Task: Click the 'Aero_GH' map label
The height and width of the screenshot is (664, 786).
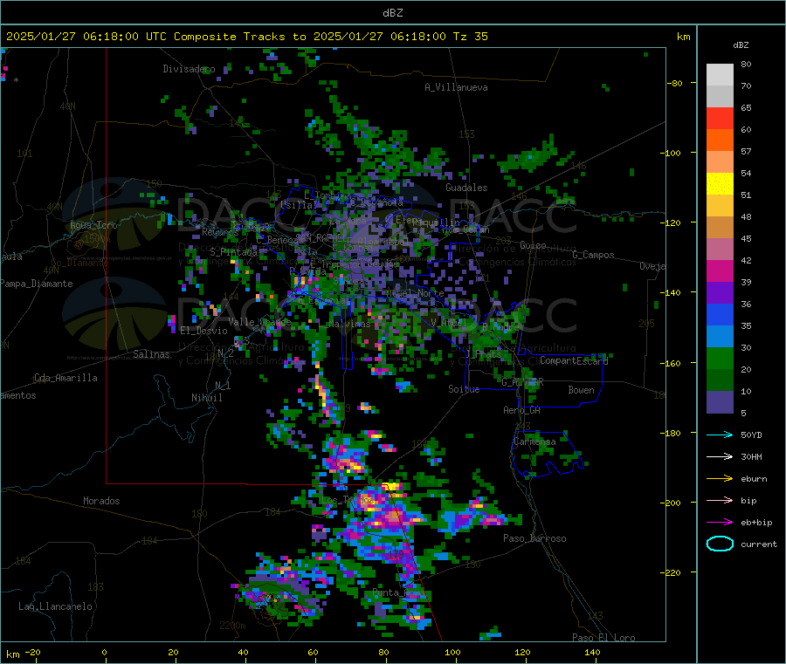Action: [522, 410]
